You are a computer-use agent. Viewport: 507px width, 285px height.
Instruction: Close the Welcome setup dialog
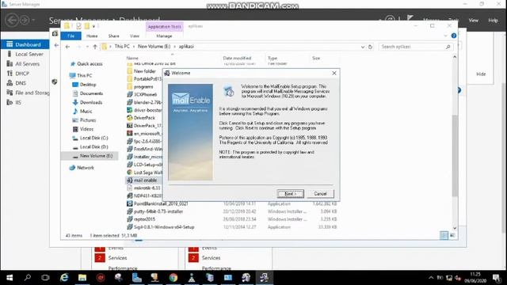point(334,74)
